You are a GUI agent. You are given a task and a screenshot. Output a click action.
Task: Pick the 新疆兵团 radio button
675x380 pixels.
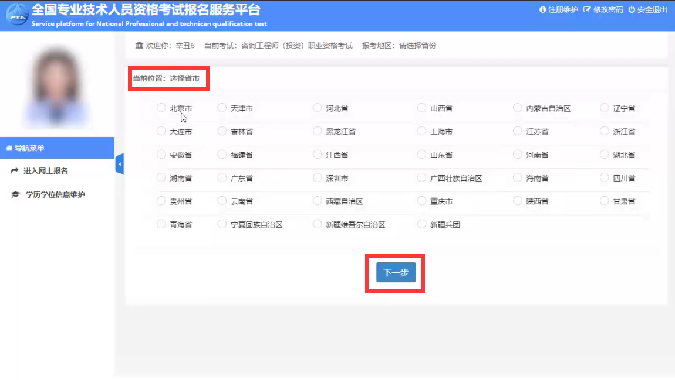coord(421,224)
